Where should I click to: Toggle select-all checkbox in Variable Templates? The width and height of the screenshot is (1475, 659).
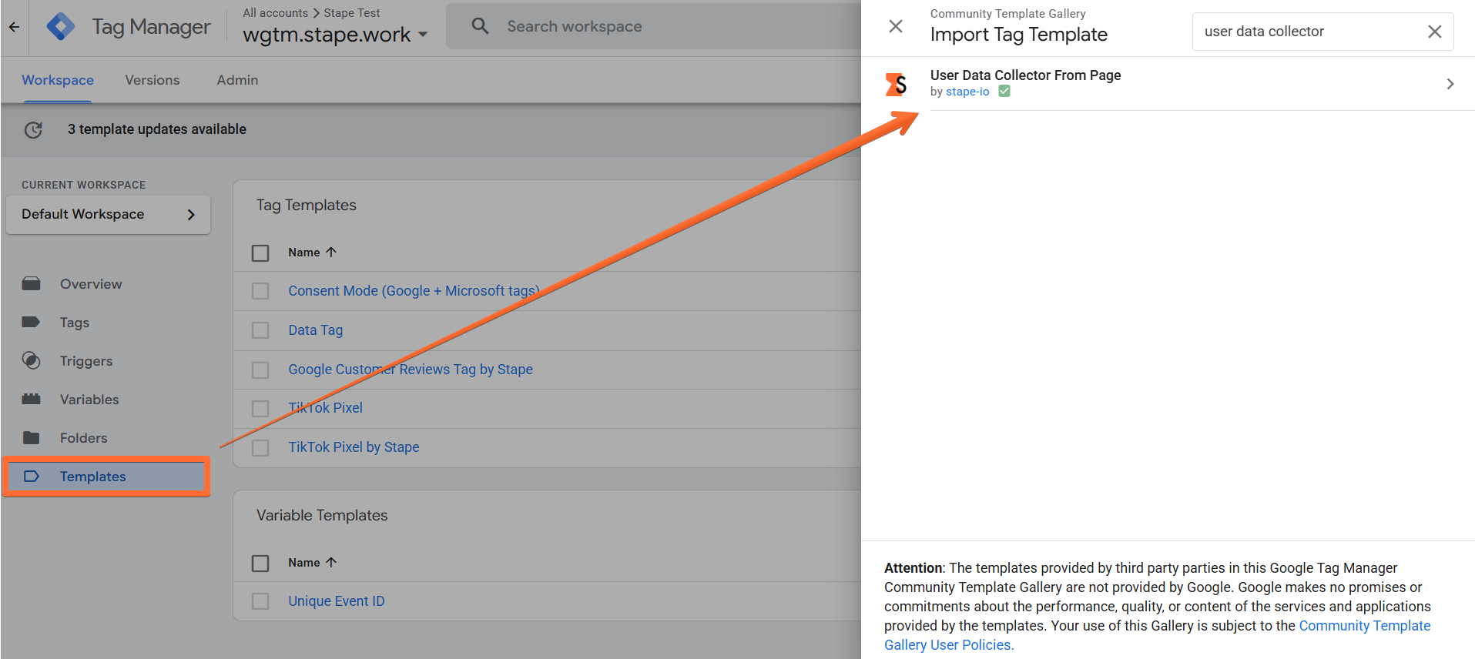point(260,564)
